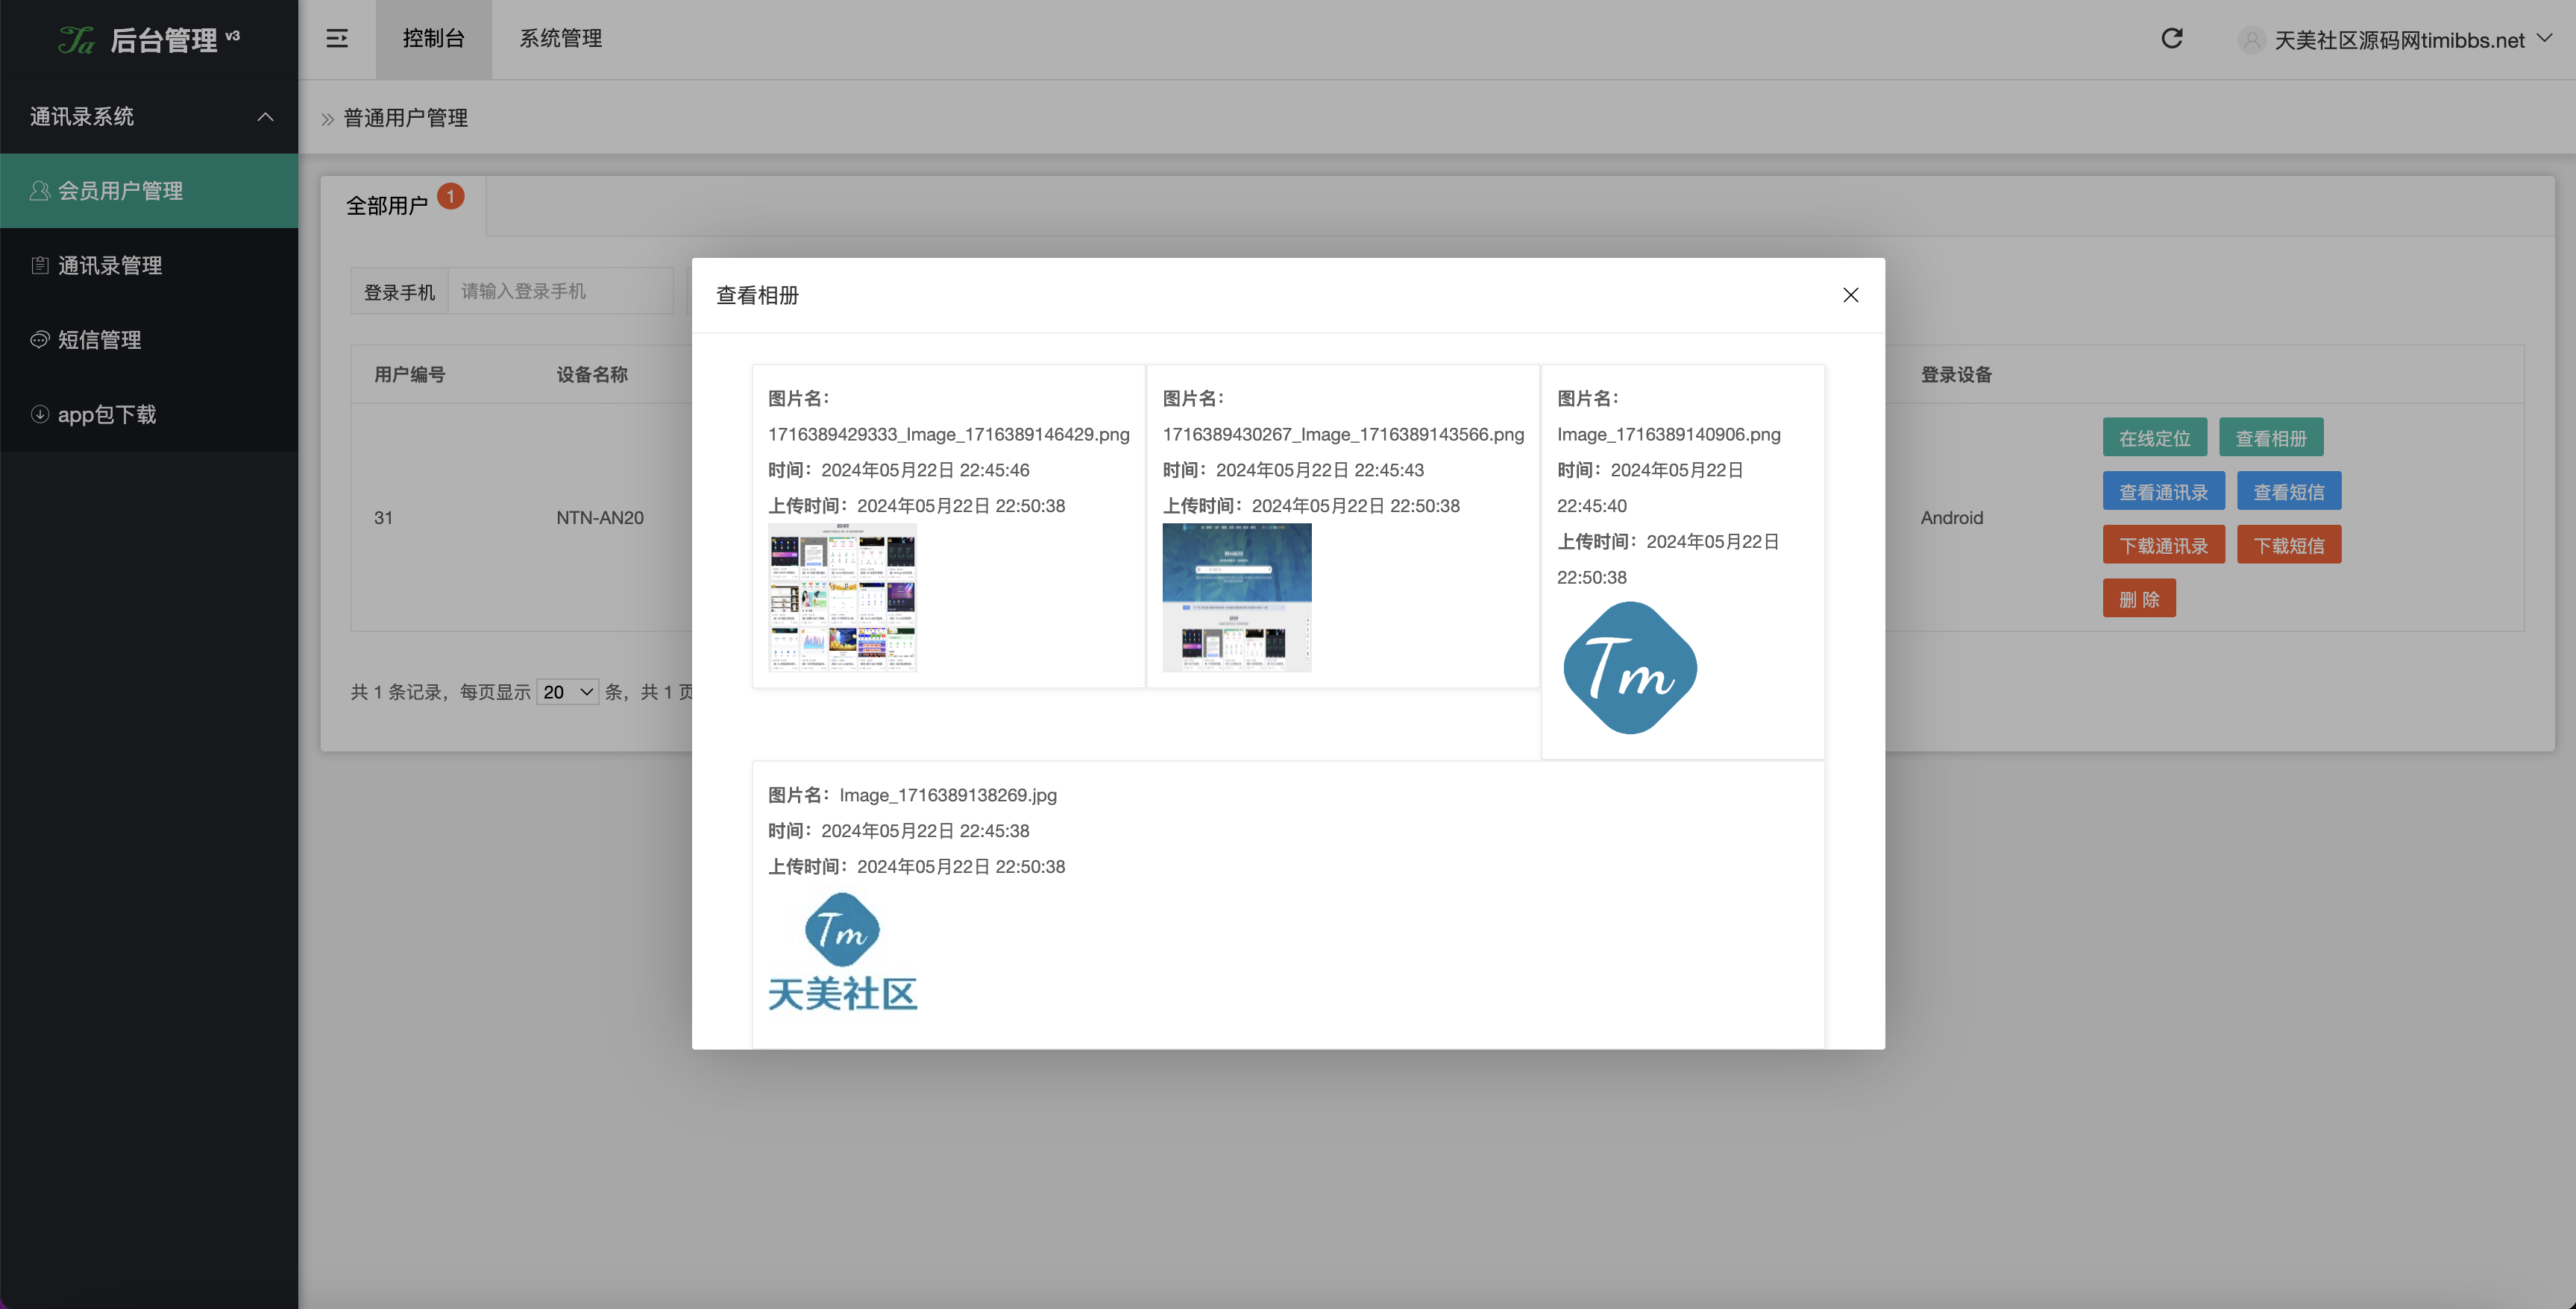Click the 删除 button
This screenshot has height=1309, width=2576.
pyautogui.click(x=2140, y=598)
